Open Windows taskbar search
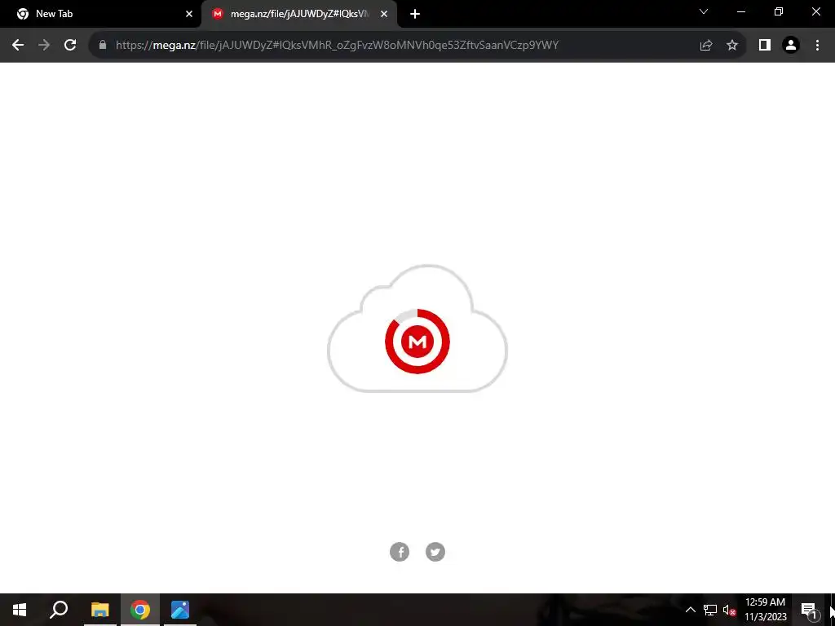Image resolution: width=835 pixels, height=626 pixels. tap(59, 610)
